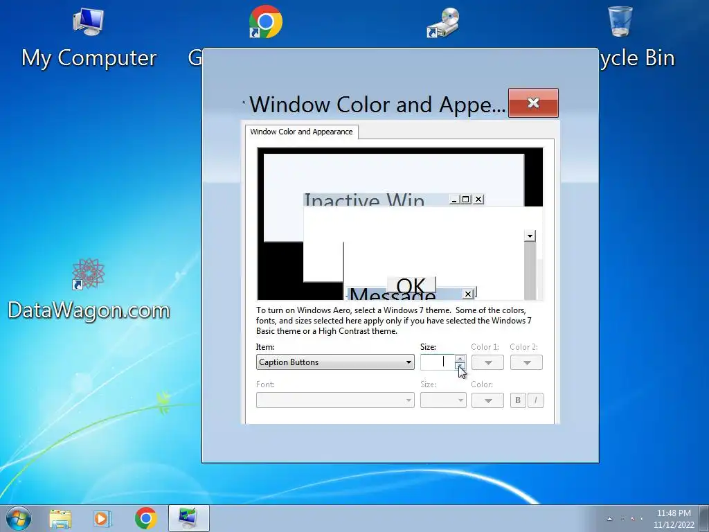Open the Font dropdown
This screenshot has height=532, width=709.
[x=335, y=400]
